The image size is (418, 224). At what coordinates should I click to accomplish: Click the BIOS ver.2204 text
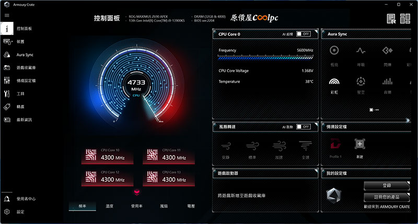[x=204, y=20]
